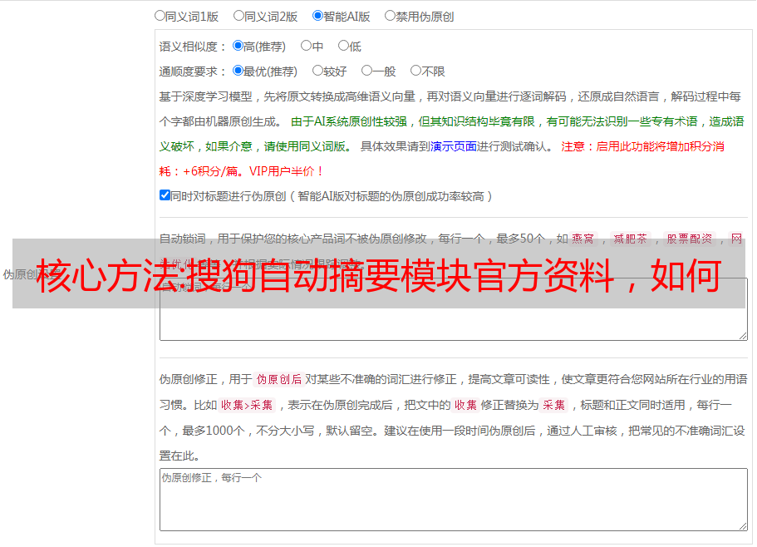This screenshot has height=547, width=757.
Task: Open the 演示页面 link
Action: (453, 146)
